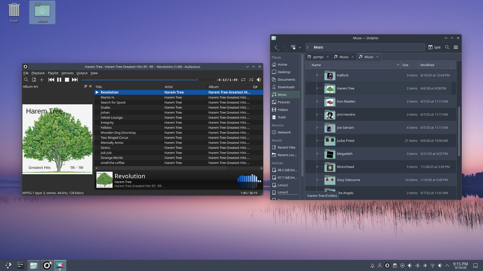Expand the Iron Maiden folder
The height and width of the screenshot is (271, 483).
click(x=317, y=101)
